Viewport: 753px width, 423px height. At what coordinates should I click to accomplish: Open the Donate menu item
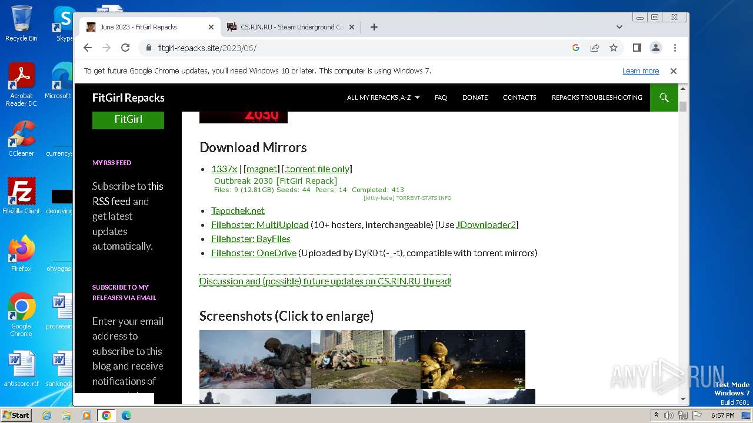[475, 98]
